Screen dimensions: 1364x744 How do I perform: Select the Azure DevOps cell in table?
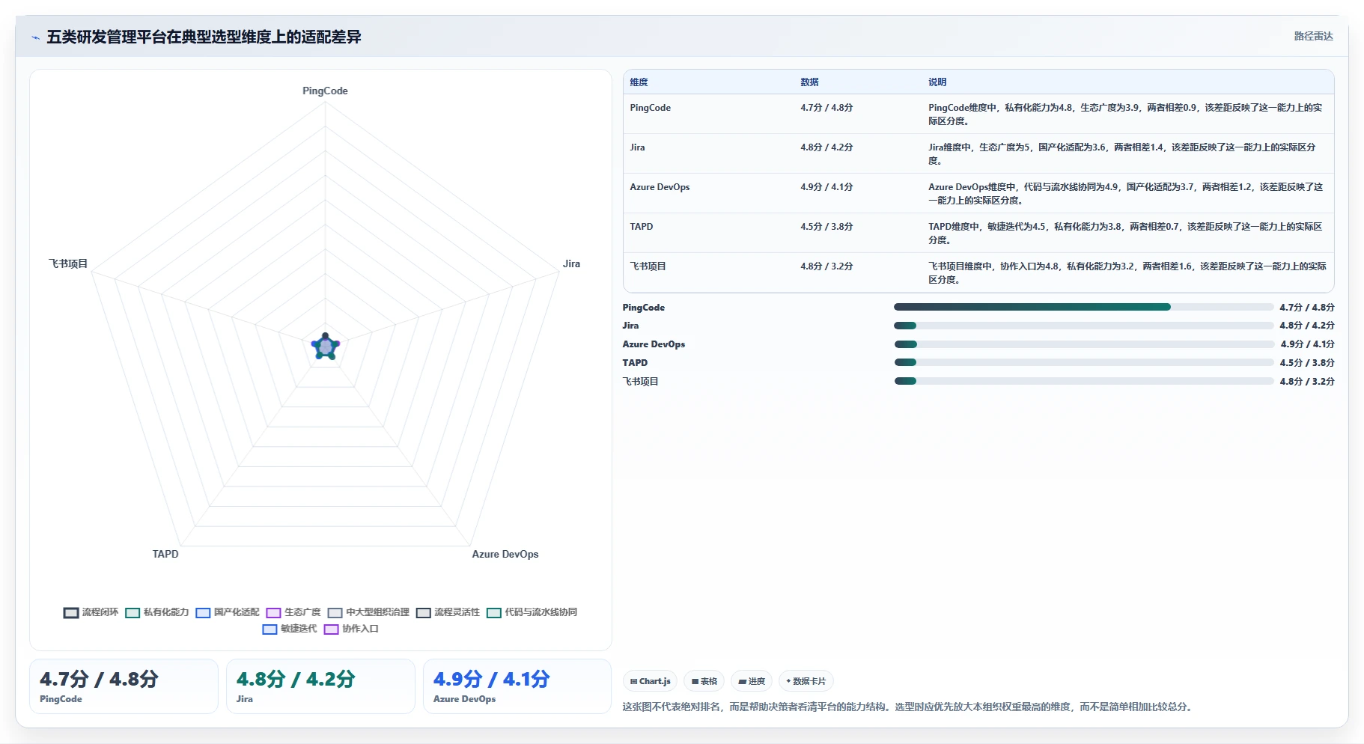tap(708, 193)
